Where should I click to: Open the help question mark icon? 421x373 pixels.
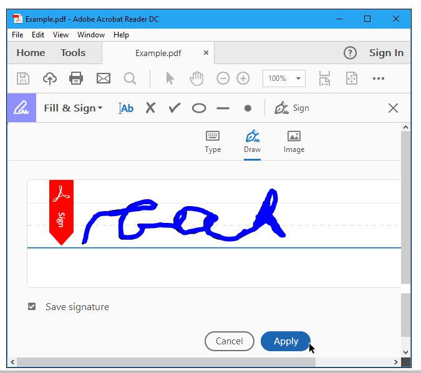pos(350,53)
